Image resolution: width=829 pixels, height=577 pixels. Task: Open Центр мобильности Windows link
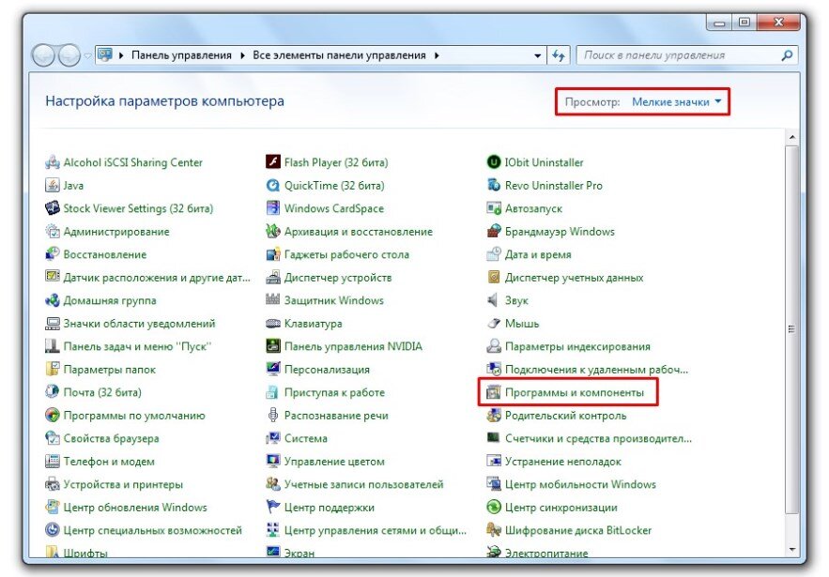(x=580, y=484)
